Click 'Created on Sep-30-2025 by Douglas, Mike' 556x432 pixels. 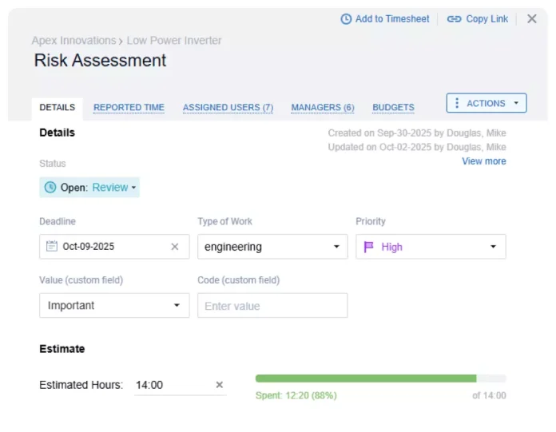click(417, 133)
